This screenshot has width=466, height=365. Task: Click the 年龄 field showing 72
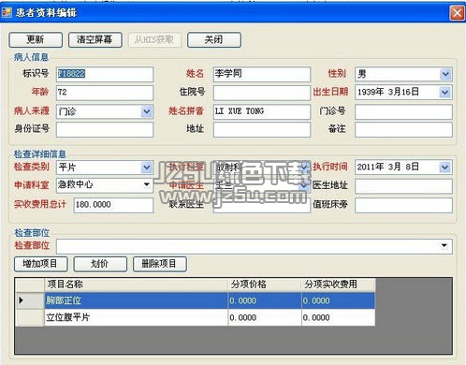[105, 93]
